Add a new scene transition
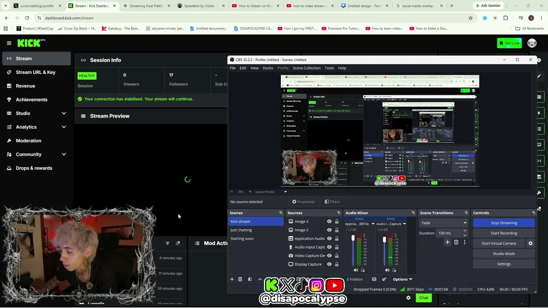 point(447,243)
